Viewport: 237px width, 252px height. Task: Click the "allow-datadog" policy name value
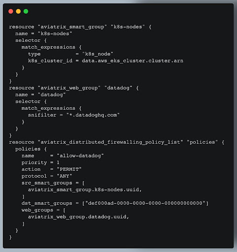pos(80,156)
